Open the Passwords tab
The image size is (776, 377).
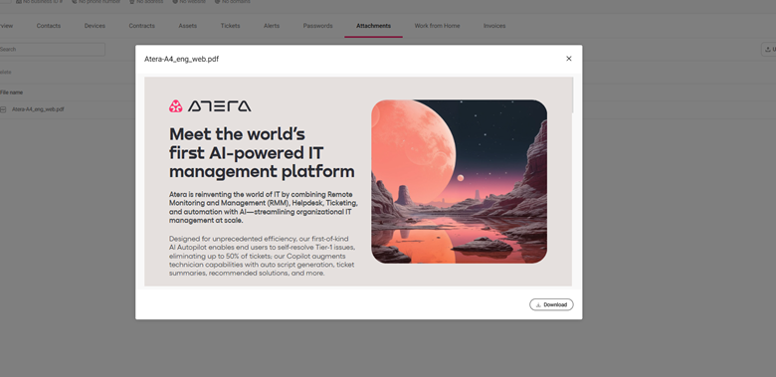pyautogui.click(x=317, y=26)
